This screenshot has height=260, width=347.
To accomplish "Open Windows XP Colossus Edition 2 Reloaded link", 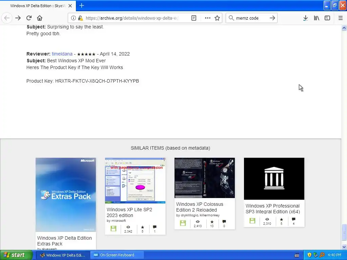I will pos(200,207).
